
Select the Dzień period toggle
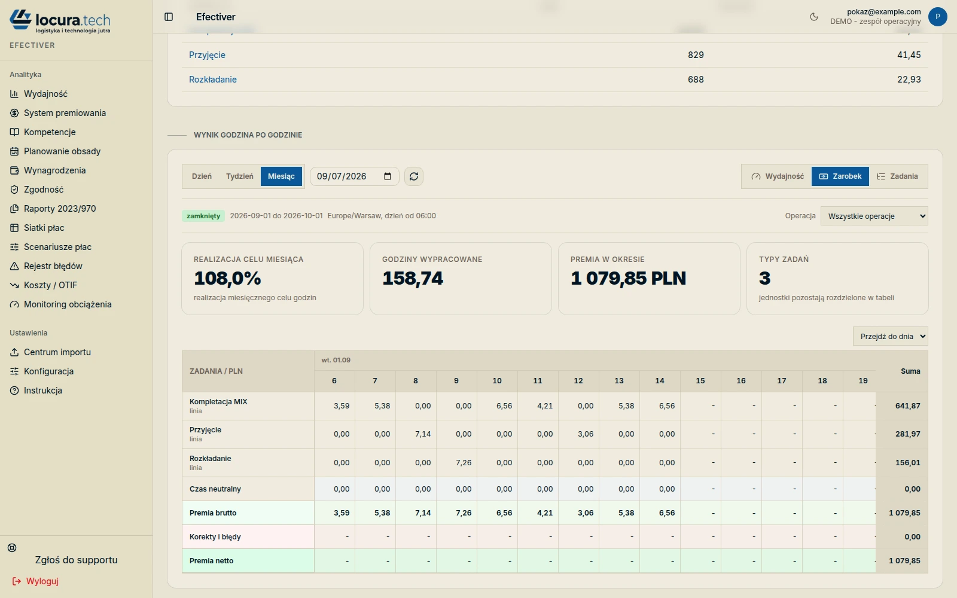point(202,176)
